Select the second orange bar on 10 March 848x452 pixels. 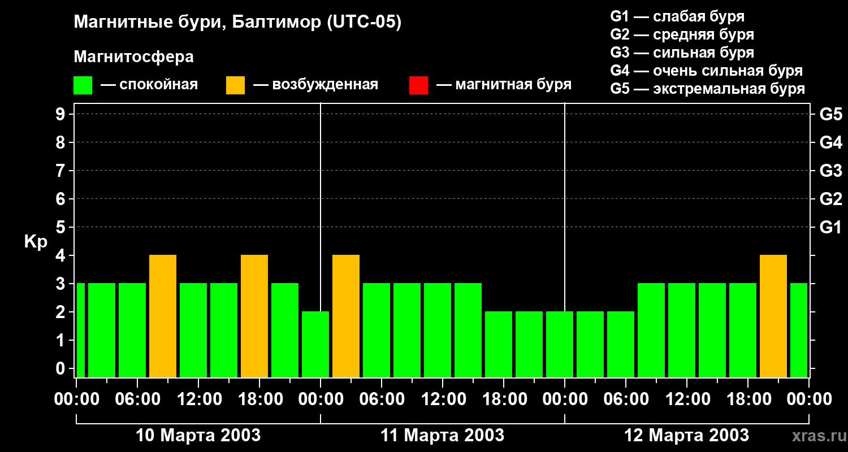click(254, 316)
